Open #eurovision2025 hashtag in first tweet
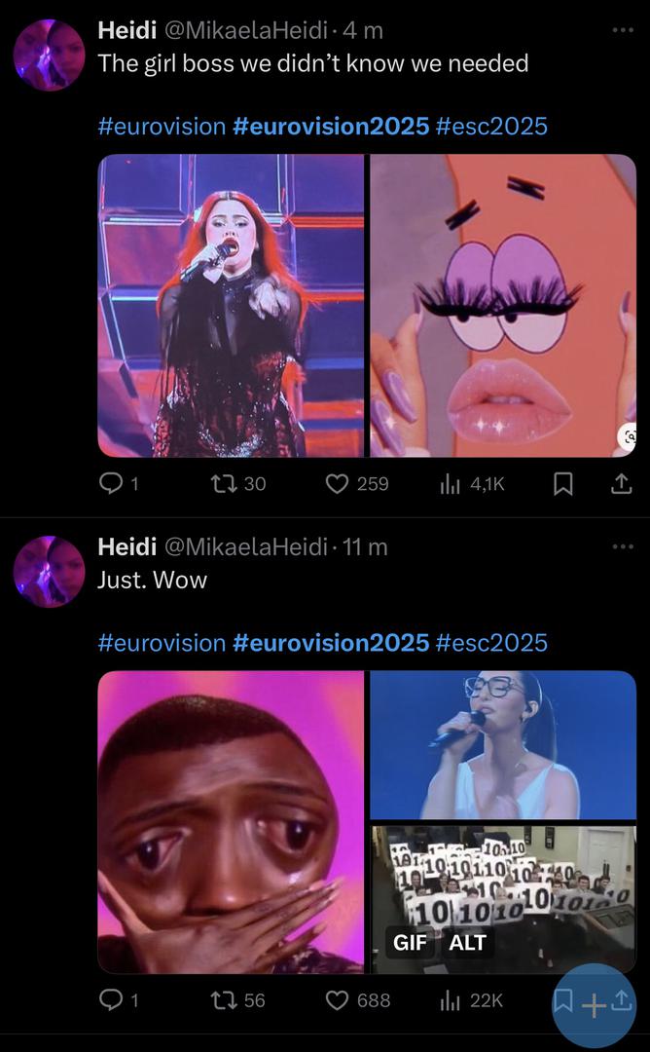650x1052 pixels. coord(331,126)
